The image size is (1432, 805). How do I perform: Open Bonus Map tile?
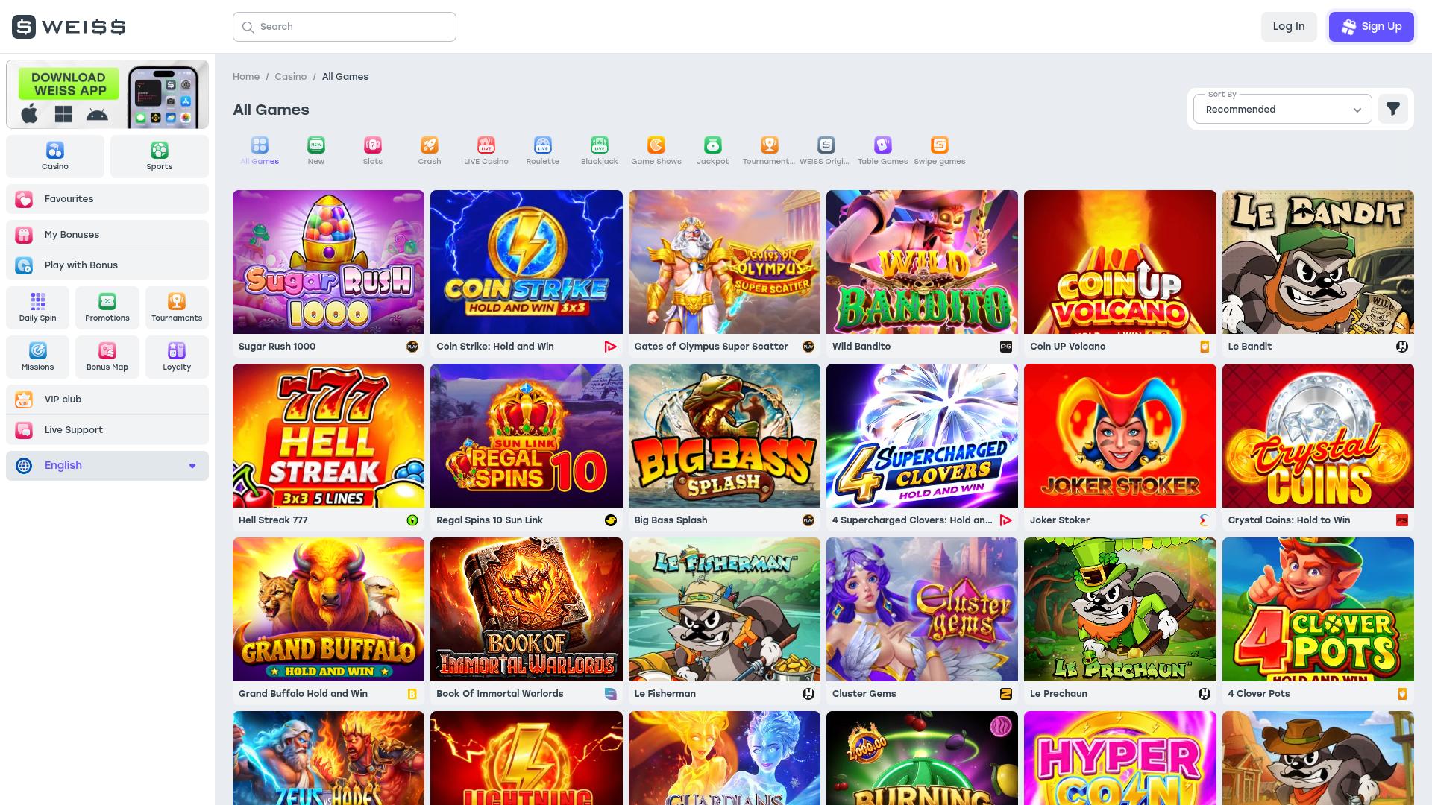pos(107,357)
